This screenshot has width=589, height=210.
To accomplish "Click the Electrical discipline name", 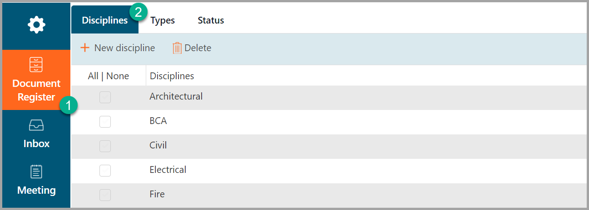I will point(168,170).
